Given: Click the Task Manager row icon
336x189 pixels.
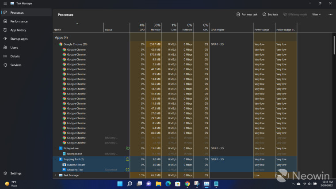Looking at the screenshot, I should 61,175.
